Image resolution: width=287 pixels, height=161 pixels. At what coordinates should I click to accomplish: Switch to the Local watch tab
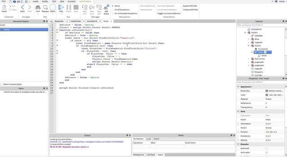[148, 139]
